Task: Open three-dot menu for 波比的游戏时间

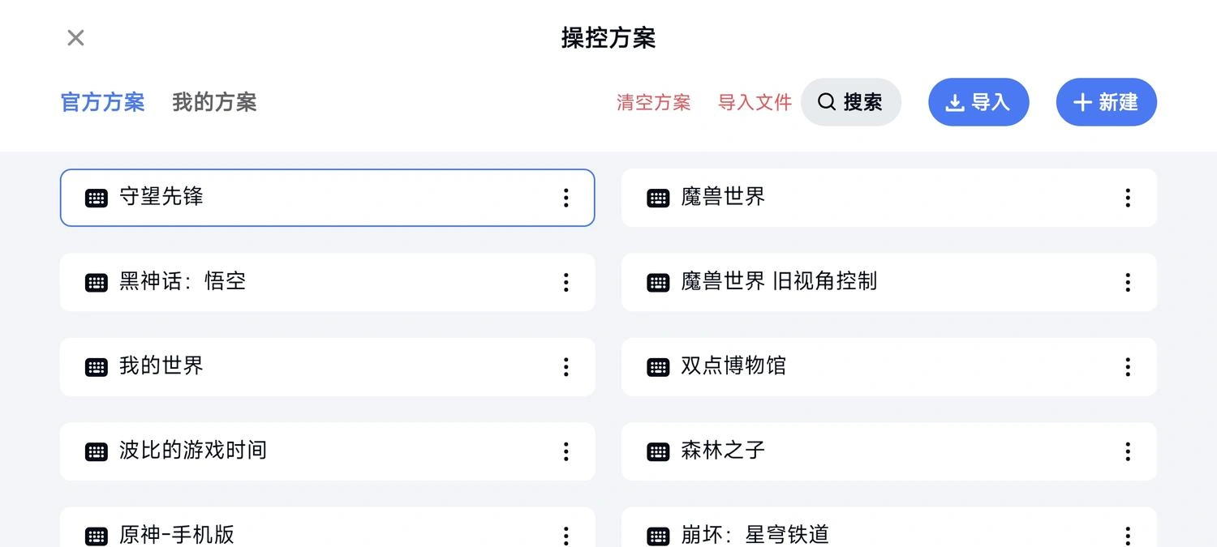Action: pos(566,451)
